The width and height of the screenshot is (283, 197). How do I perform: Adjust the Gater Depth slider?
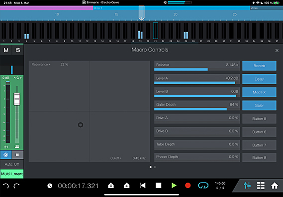point(197,105)
